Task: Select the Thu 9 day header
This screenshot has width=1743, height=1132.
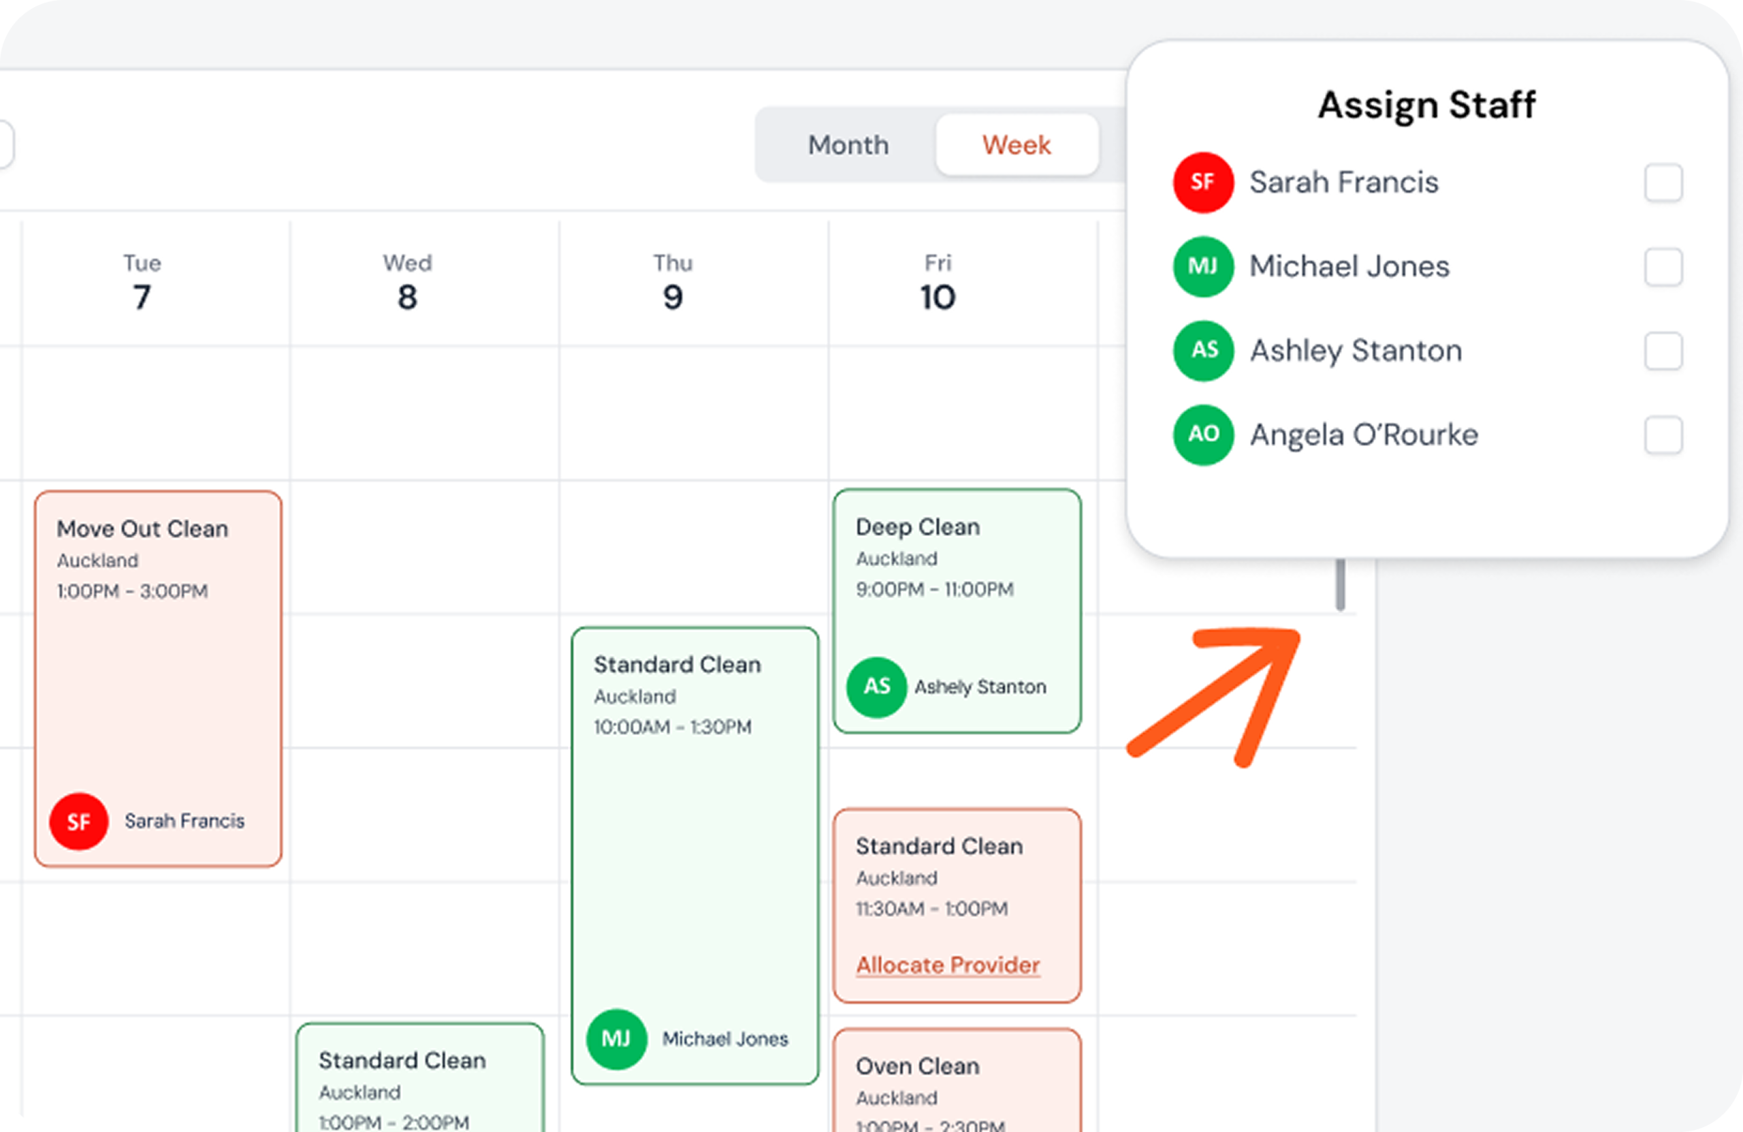Action: [672, 283]
